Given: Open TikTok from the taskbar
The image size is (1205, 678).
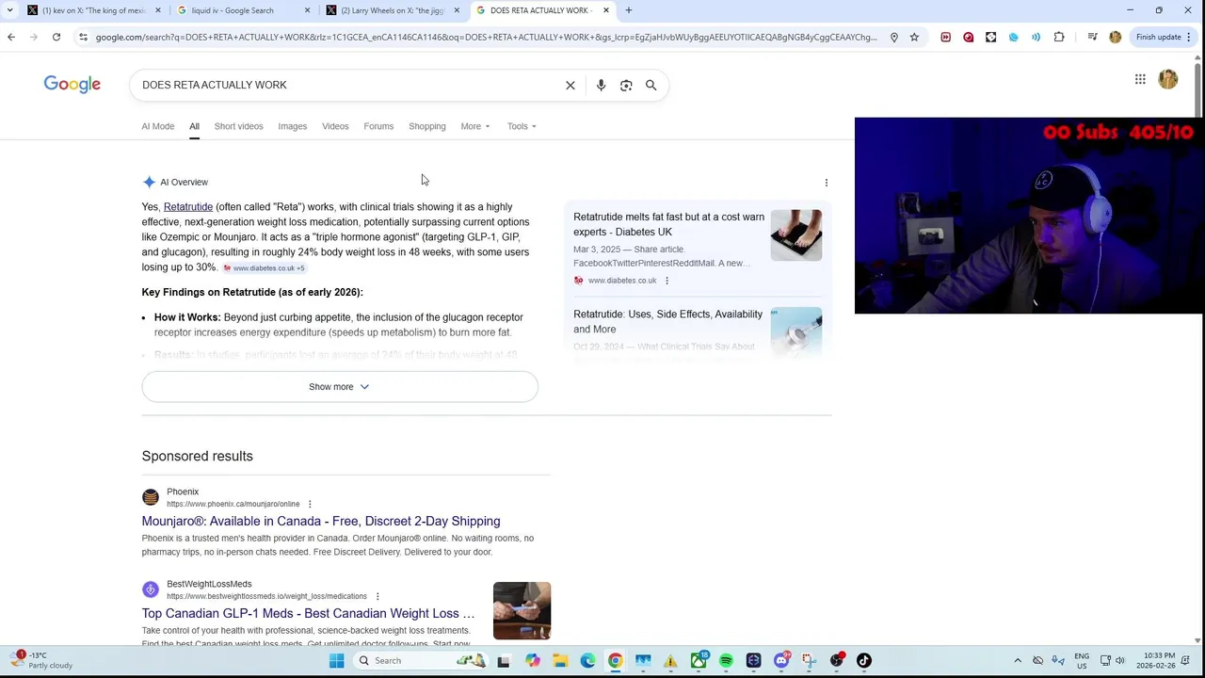Looking at the screenshot, I should (863, 661).
